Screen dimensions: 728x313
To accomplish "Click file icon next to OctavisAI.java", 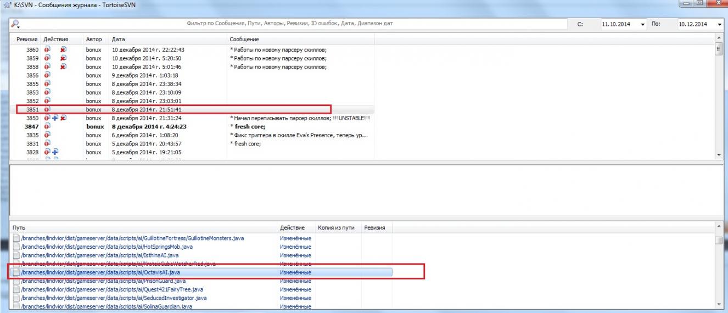I will [16, 272].
